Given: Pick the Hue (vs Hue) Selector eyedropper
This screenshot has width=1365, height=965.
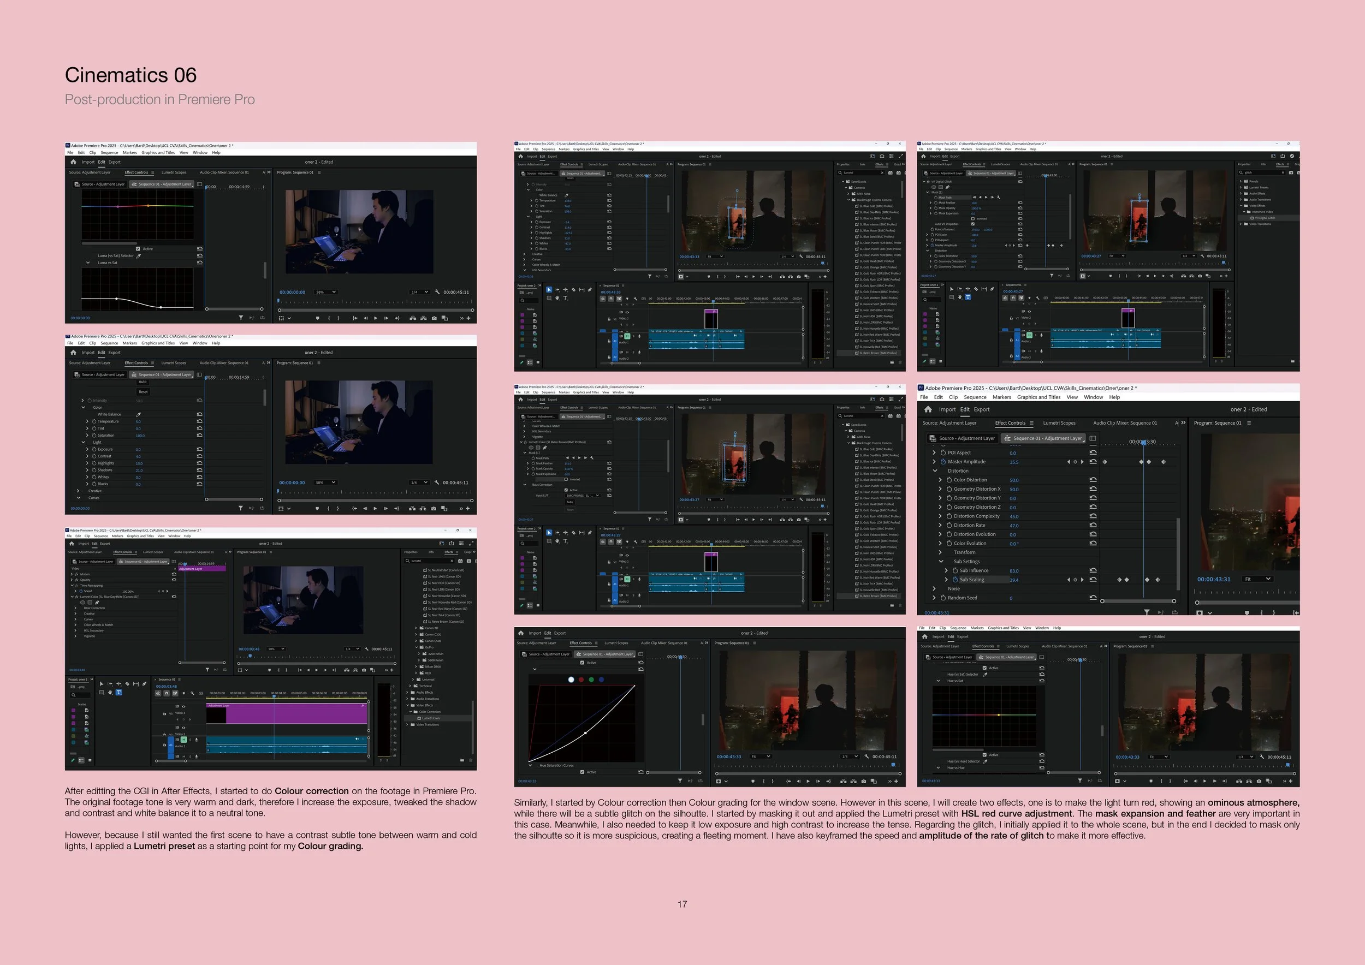Looking at the screenshot, I should coord(985,761).
